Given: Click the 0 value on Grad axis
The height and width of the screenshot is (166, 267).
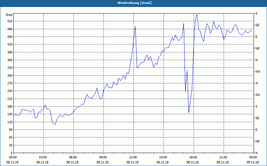Looking at the screenshot, I should [12, 153].
